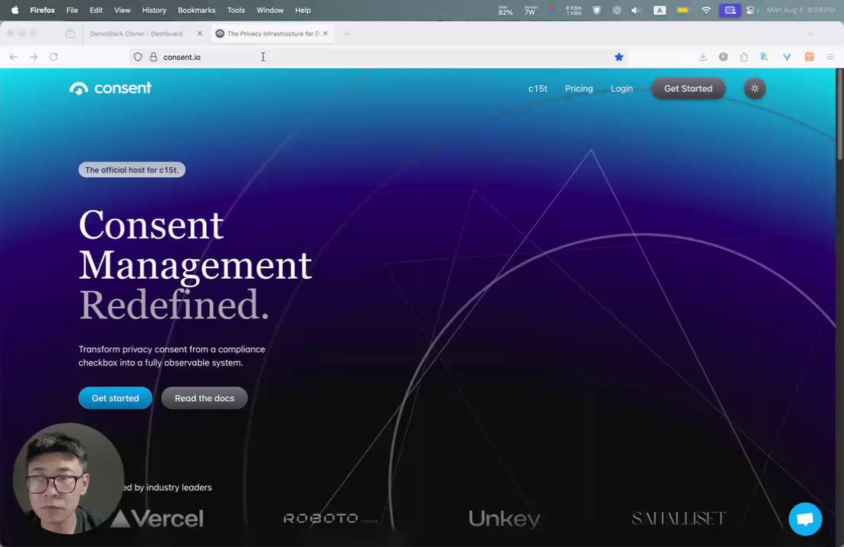Click the blue bookmark star
This screenshot has height=547, width=844.
pyautogui.click(x=619, y=57)
